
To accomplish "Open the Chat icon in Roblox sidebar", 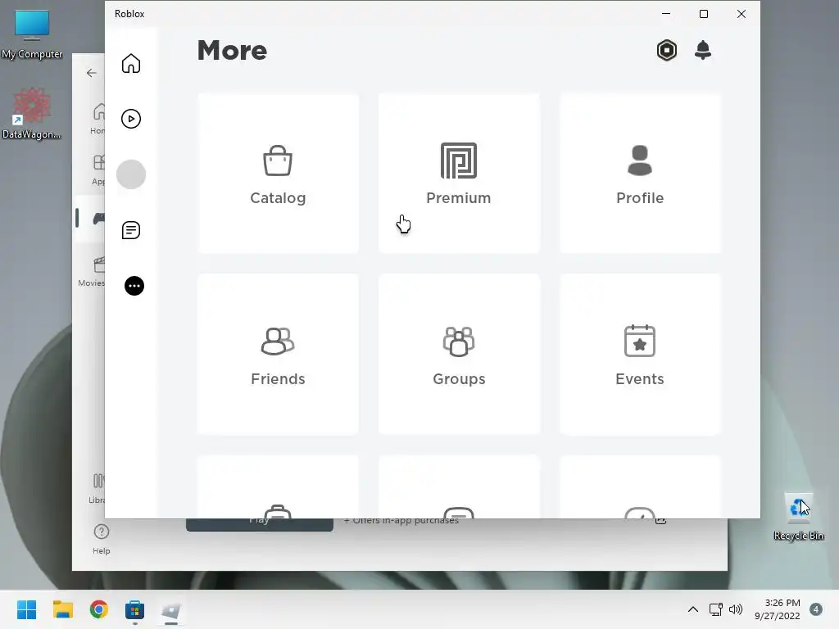I will (x=130, y=230).
